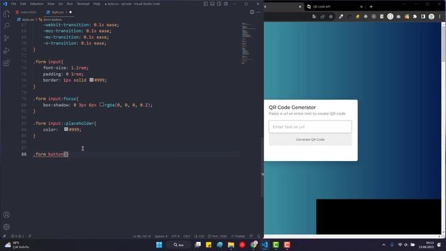The width and height of the screenshot is (446, 251).
Task: Open the Extensions view in VS Code
Action: point(6,63)
